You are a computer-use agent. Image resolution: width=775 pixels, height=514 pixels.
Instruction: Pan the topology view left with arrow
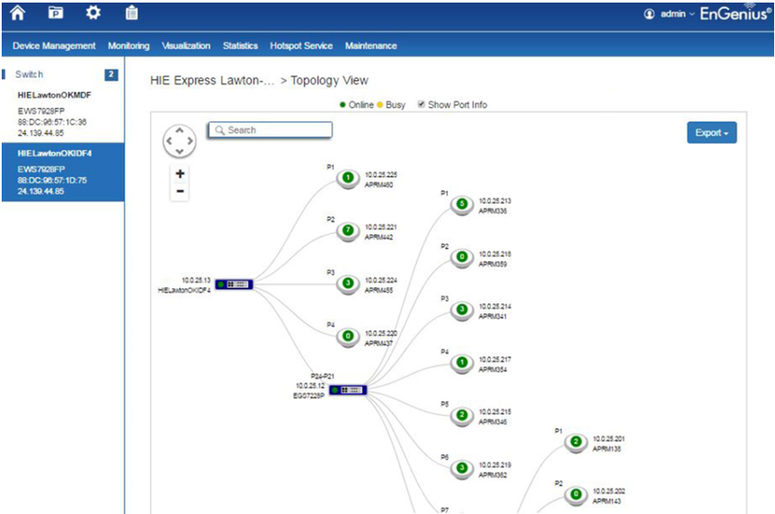coord(169,141)
